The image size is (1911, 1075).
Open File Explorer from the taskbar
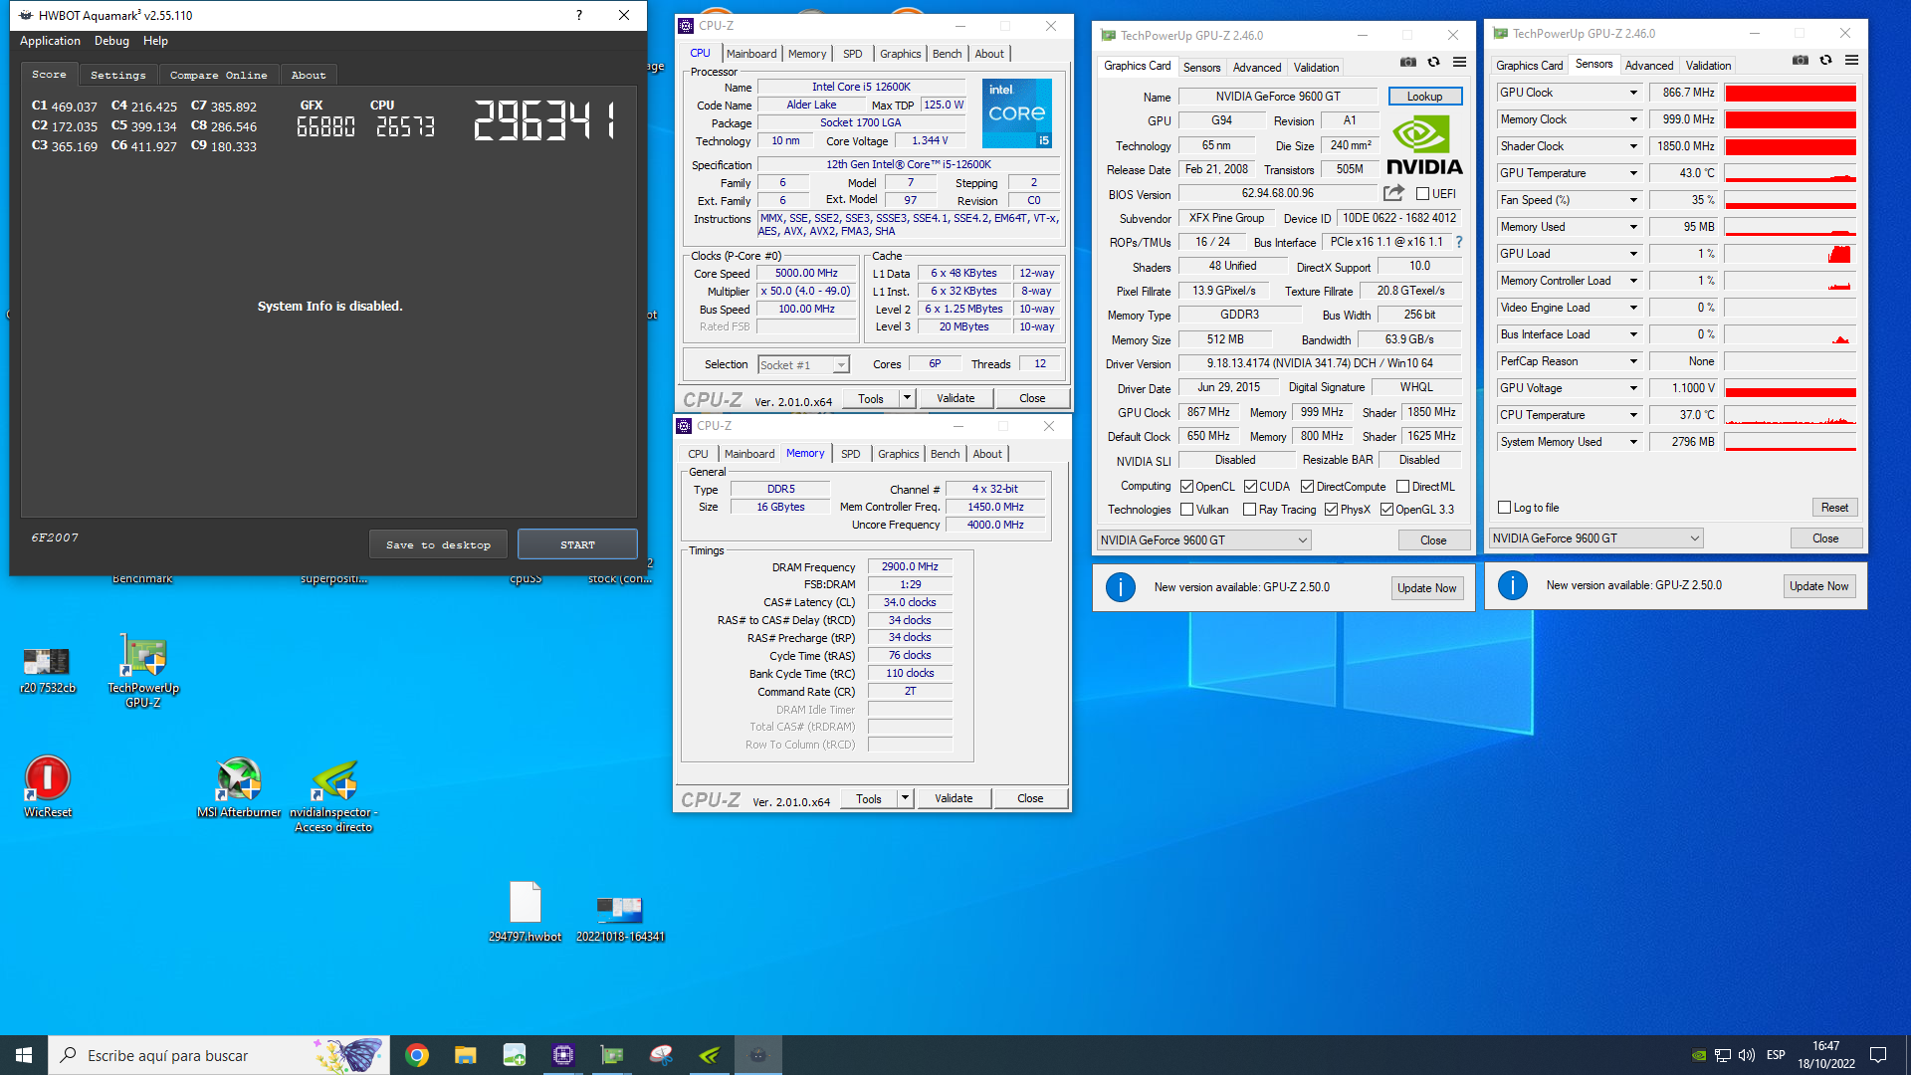[465, 1055]
